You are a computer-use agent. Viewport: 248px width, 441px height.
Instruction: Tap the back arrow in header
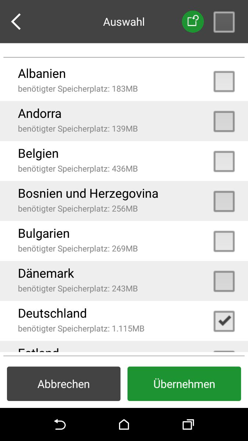(16, 22)
